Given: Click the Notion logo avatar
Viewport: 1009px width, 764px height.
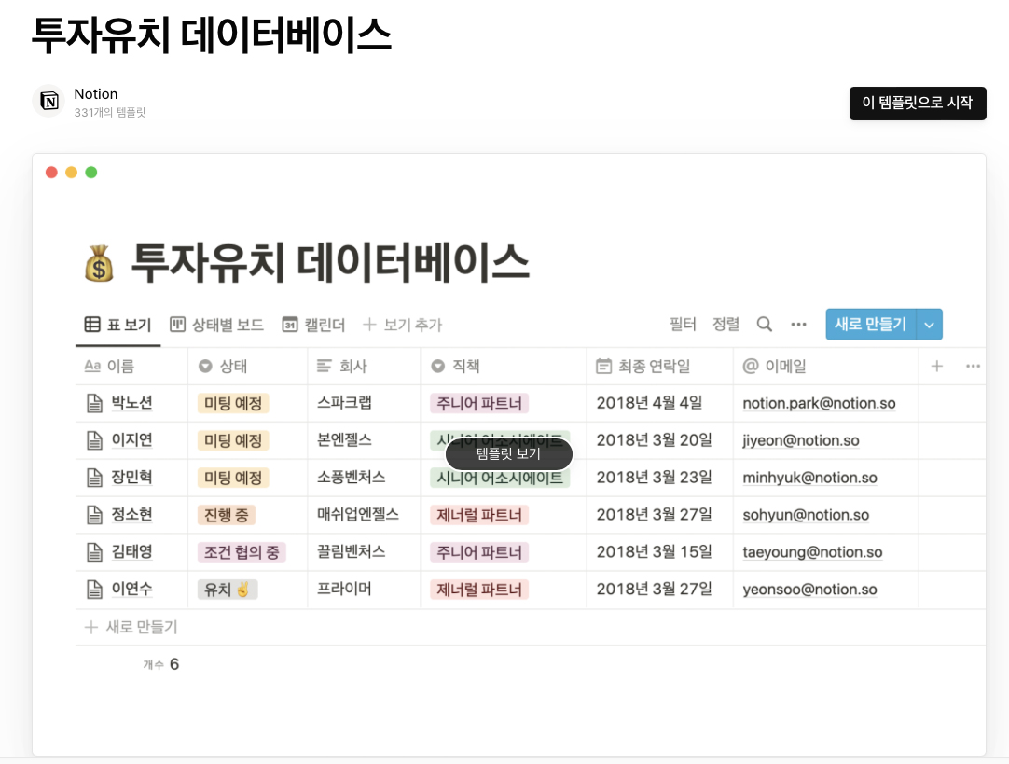Looking at the screenshot, I should pyautogui.click(x=48, y=101).
